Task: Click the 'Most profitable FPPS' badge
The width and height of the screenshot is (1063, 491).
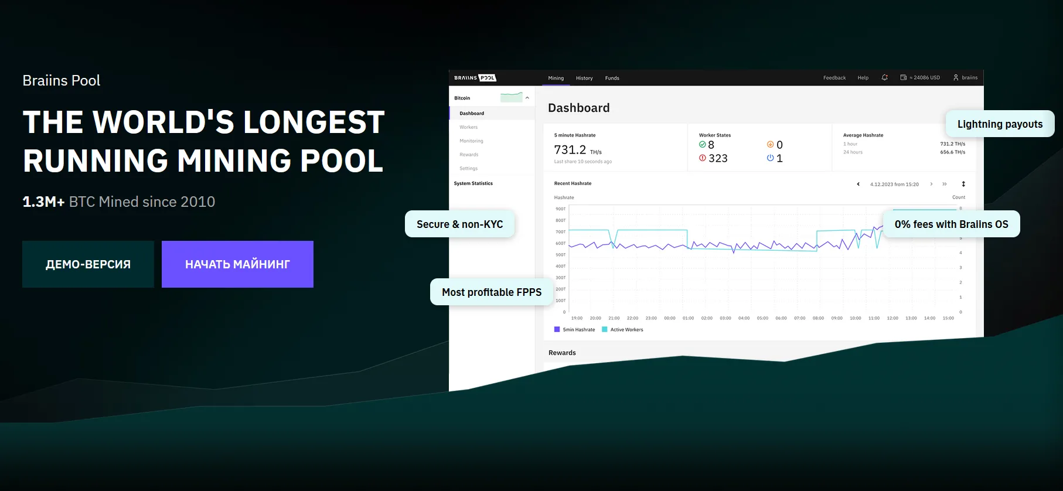Action: pyautogui.click(x=492, y=292)
